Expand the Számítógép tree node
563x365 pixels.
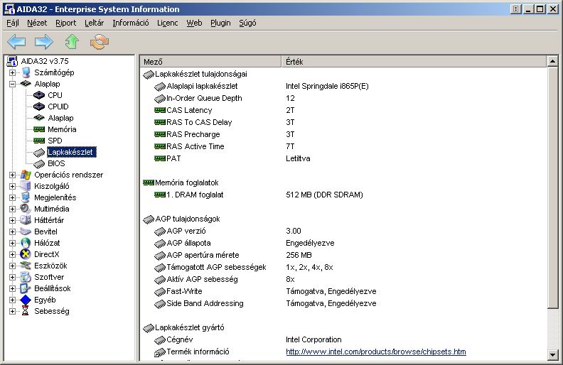coord(13,72)
